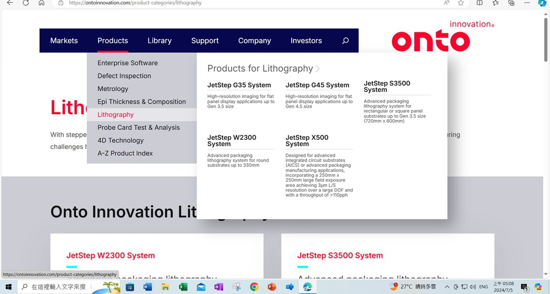Open the Markets menu in navigation bar

(64, 41)
